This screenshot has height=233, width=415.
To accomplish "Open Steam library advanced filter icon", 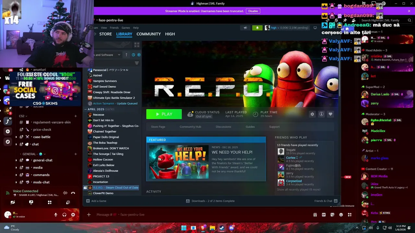I will click(x=137, y=63).
